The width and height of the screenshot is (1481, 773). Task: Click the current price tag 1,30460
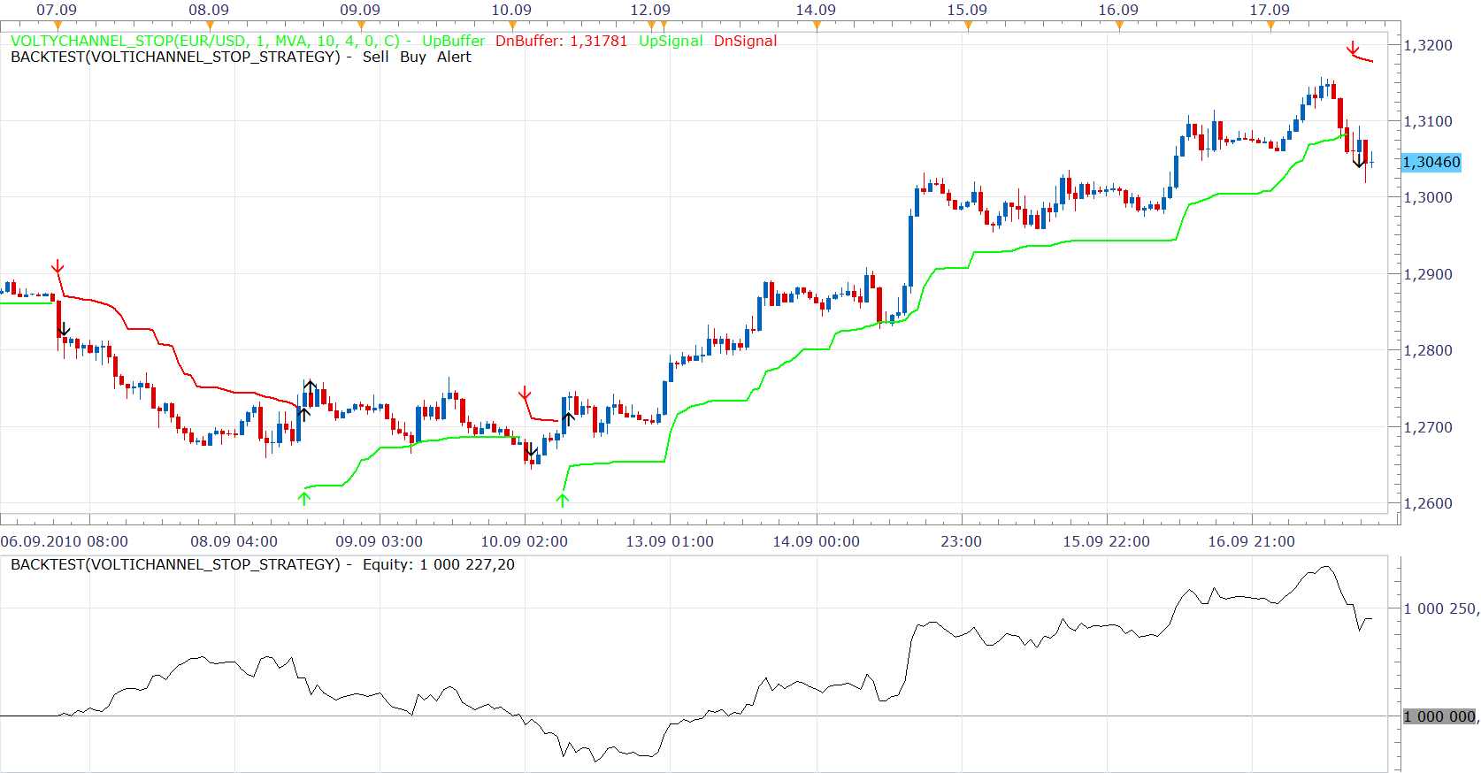coord(1431,162)
